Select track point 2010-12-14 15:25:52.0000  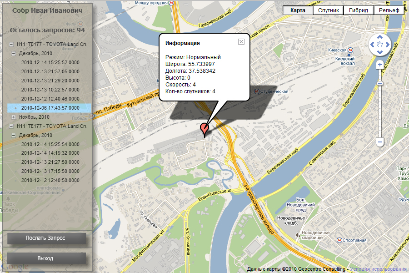point(50,62)
